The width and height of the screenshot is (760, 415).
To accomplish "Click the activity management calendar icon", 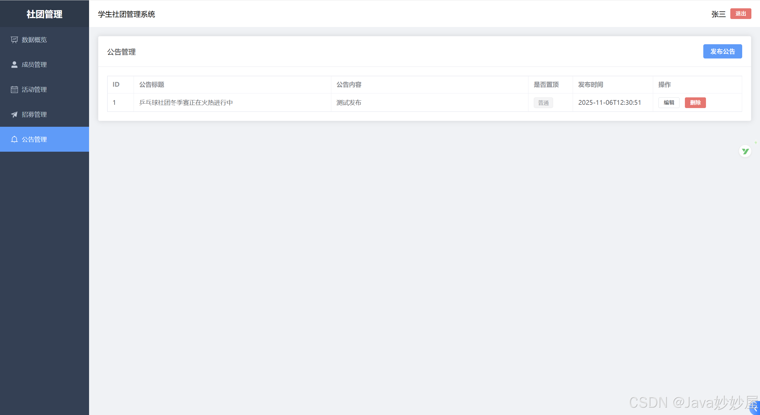I will pyautogui.click(x=14, y=90).
